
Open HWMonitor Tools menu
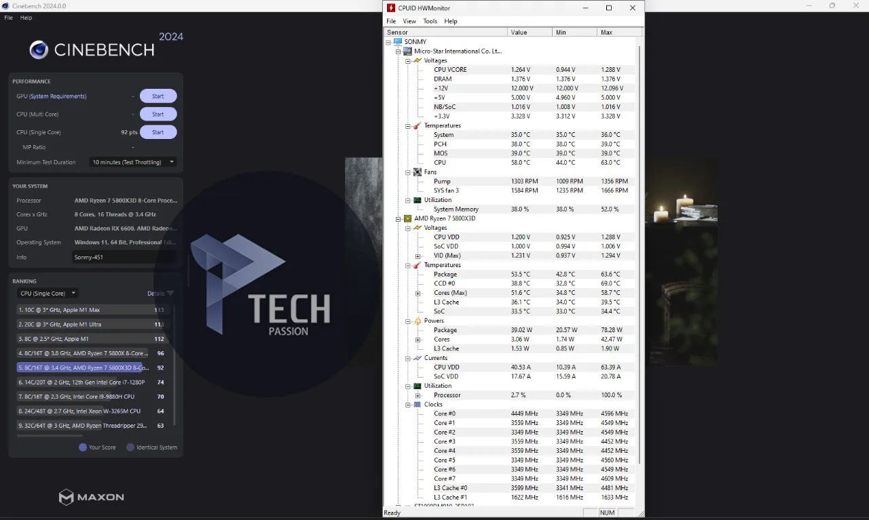430,21
